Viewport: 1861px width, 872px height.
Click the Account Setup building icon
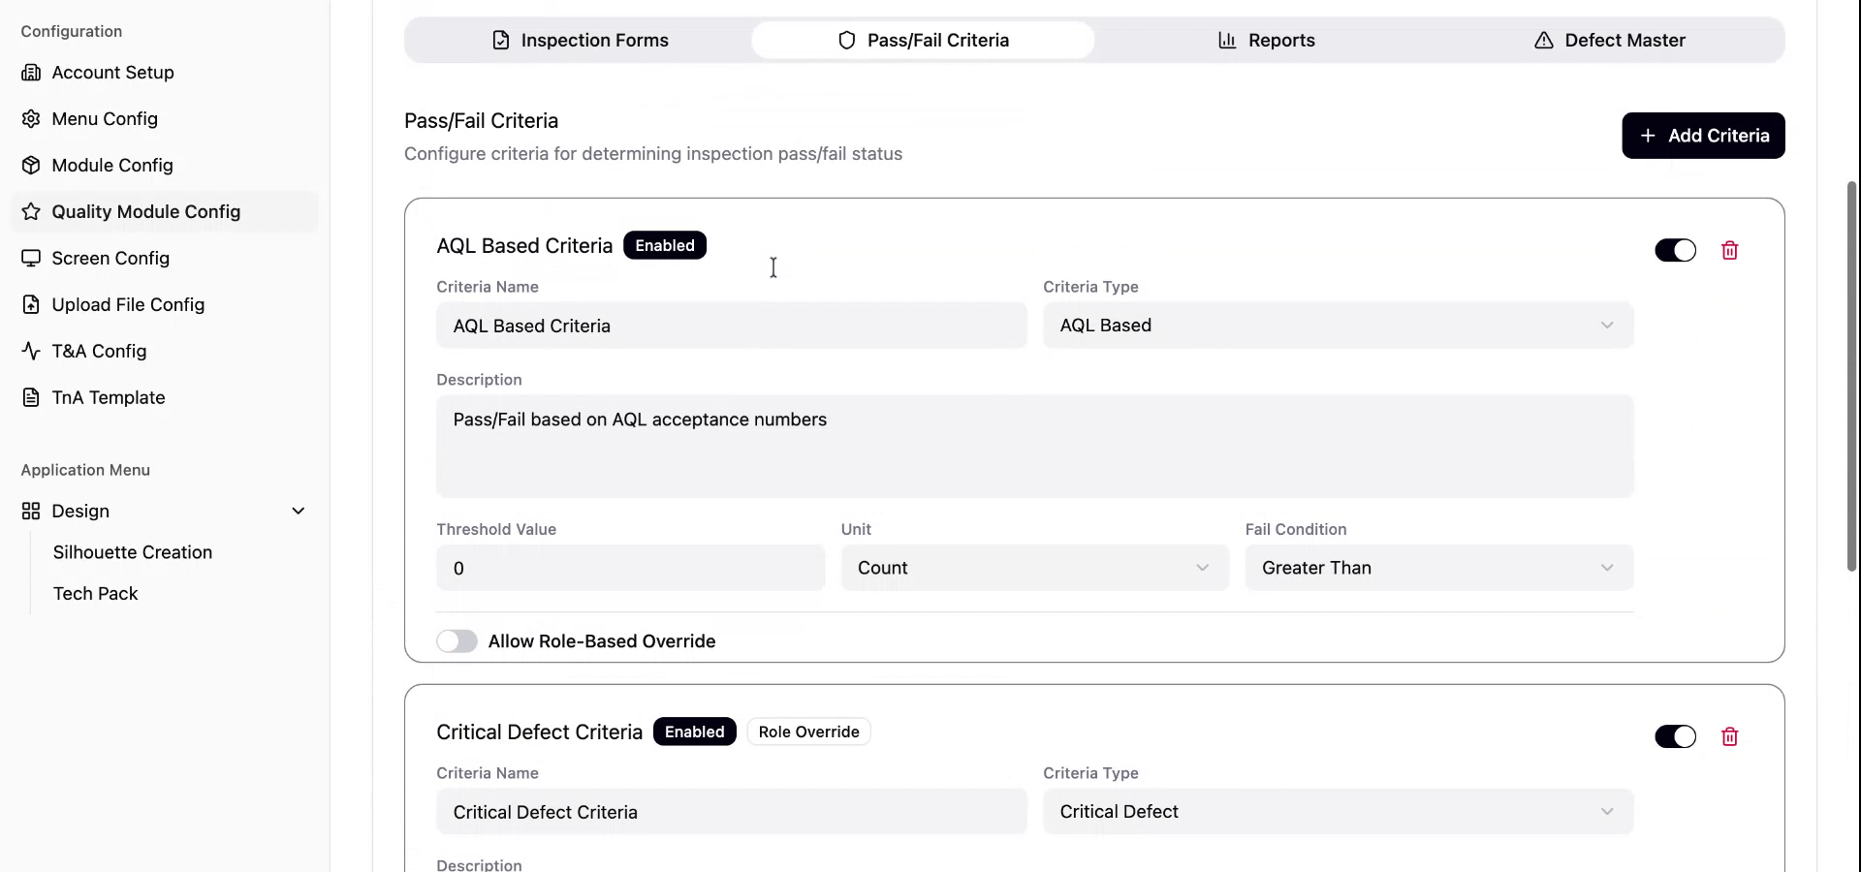tap(31, 73)
